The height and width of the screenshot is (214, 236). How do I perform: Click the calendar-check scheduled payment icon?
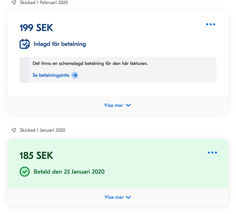25,44
